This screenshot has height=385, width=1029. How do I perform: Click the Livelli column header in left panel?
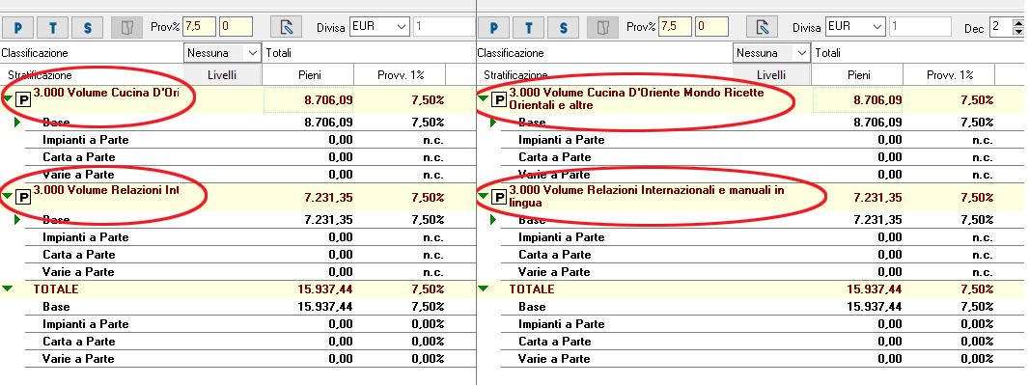tap(222, 74)
